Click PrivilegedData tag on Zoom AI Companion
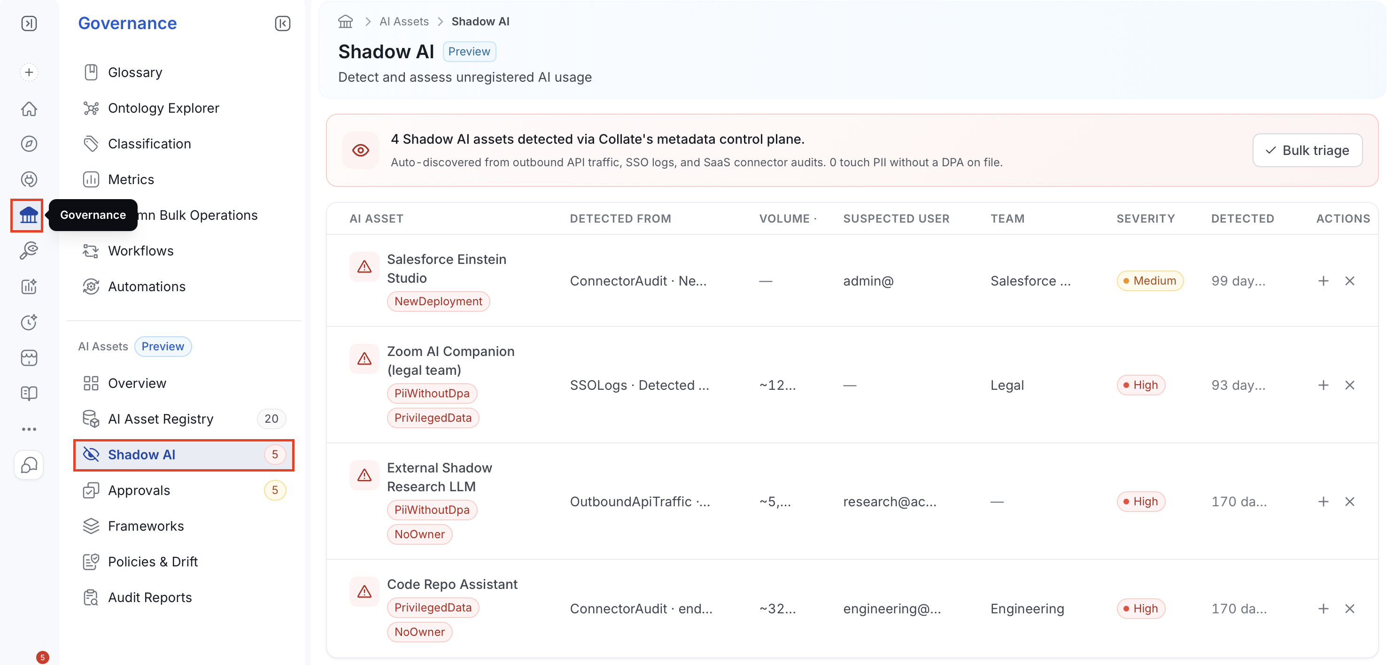The height and width of the screenshot is (665, 1394). (433, 418)
